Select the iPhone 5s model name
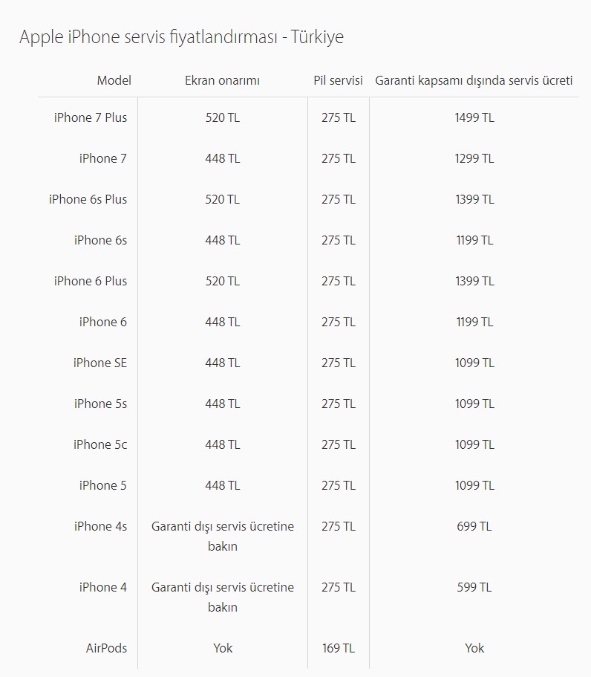Screen dimensions: 591x677 (x=100, y=404)
